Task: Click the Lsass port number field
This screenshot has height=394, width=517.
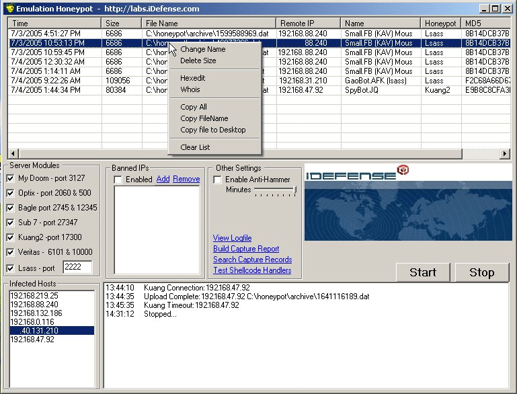Action: pyautogui.click(x=77, y=268)
